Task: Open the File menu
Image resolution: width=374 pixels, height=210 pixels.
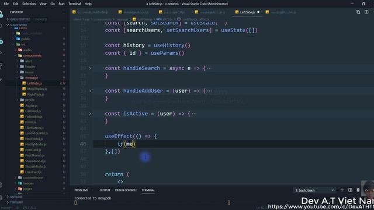Action: [6, 4]
